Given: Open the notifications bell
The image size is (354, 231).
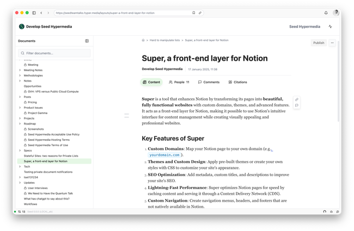Looking at the screenshot, I should click(326, 13).
